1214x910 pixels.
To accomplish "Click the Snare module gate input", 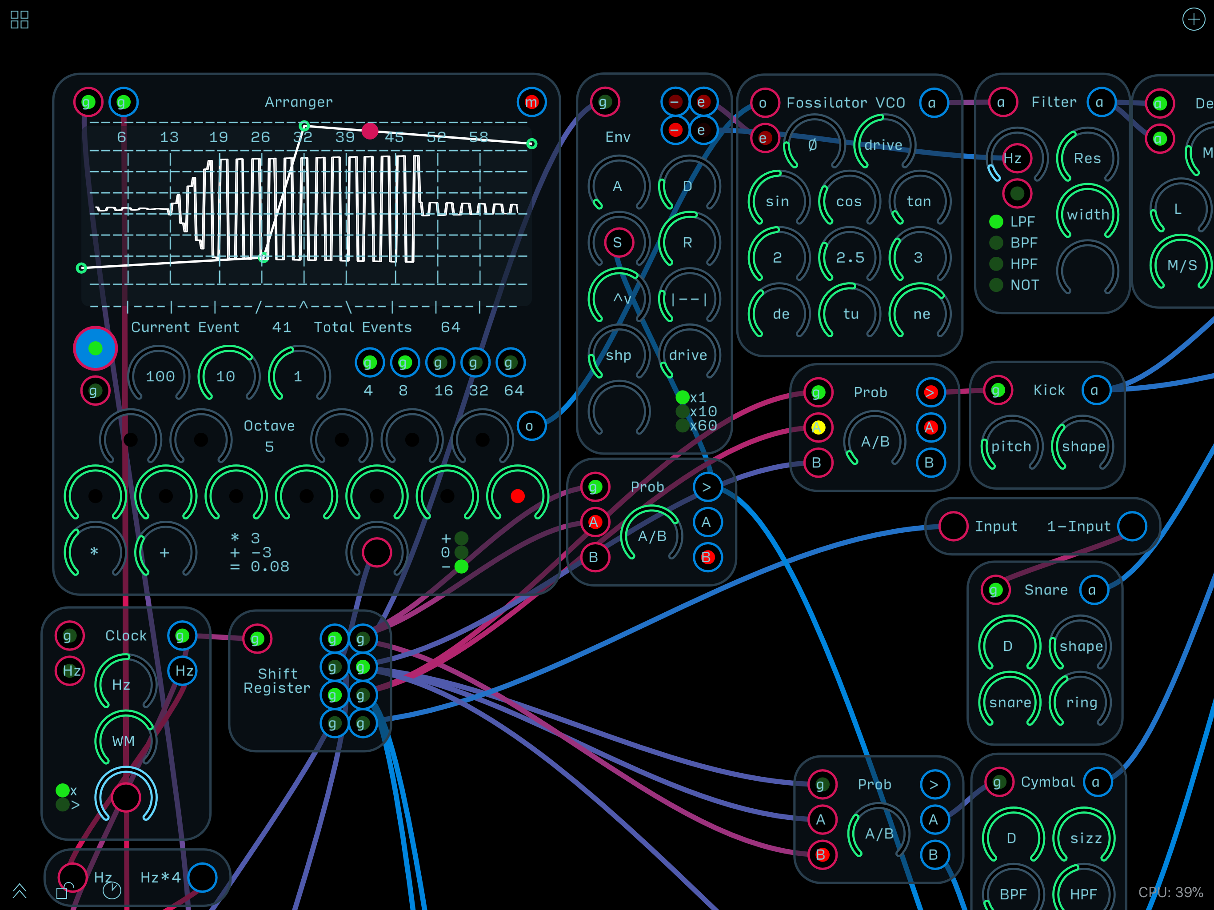I will pos(995,590).
